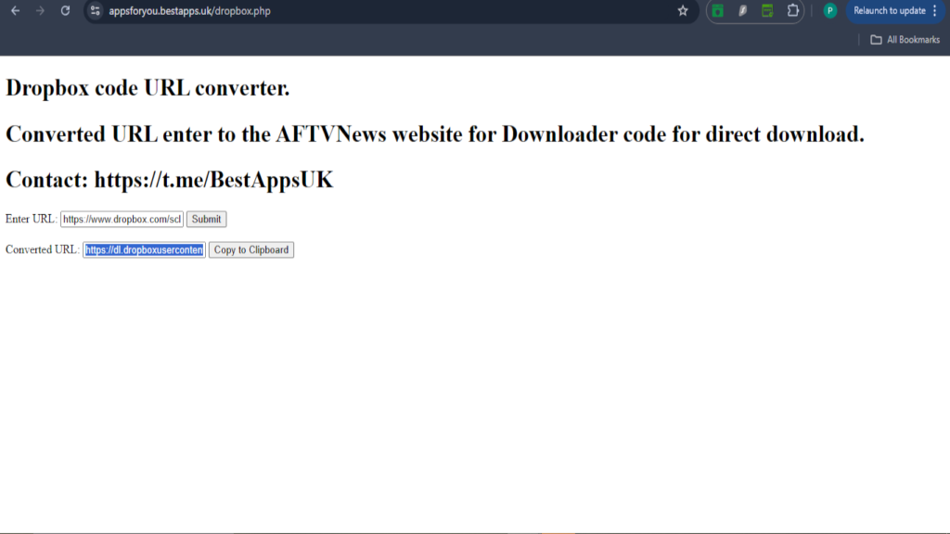Bookmark this page with the star
The image size is (950, 534).
pos(683,11)
